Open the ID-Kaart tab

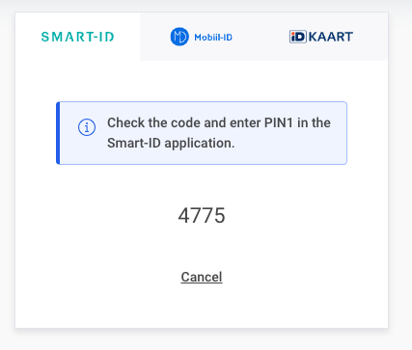321,37
